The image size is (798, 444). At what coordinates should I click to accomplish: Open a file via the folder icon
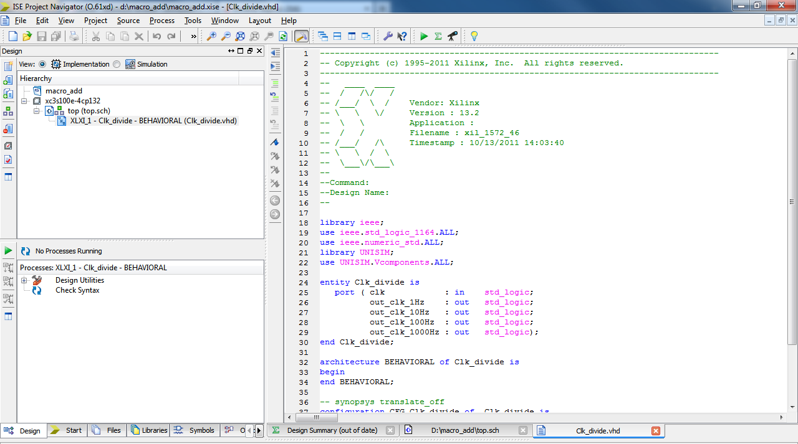tap(27, 36)
